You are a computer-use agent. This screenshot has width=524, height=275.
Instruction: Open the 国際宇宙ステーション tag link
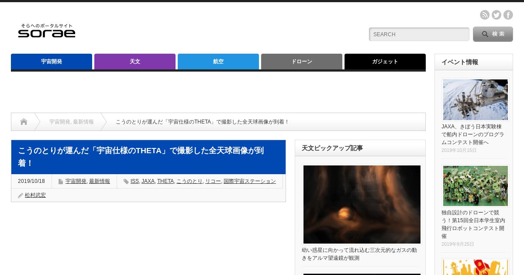tap(250, 181)
